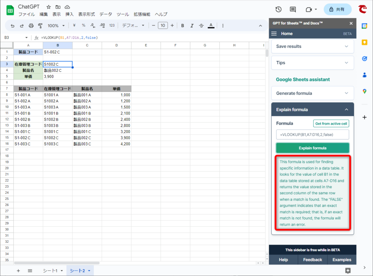Open the call options dropdown arrow
The image size is (373, 276).
(x=316, y=9)
